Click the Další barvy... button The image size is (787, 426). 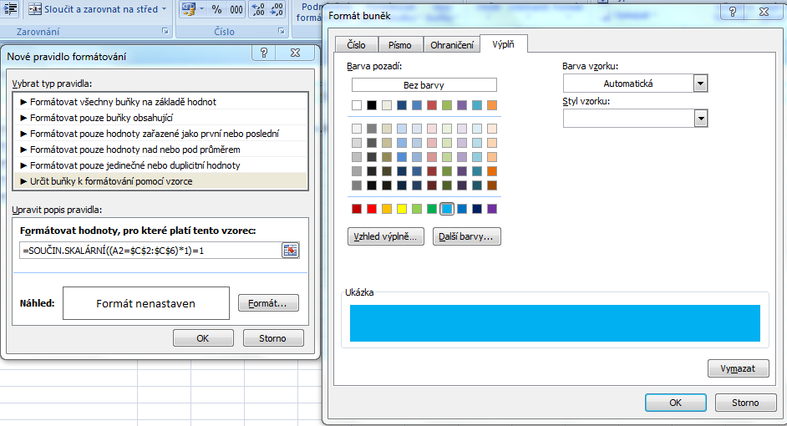click(x=465, y=236)
